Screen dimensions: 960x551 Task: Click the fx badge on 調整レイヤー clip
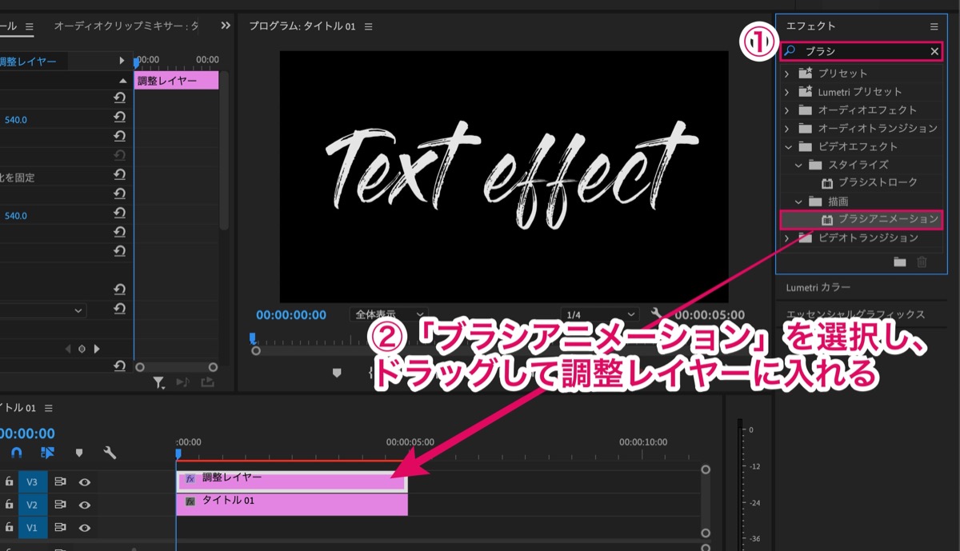(x=190, y=479)
